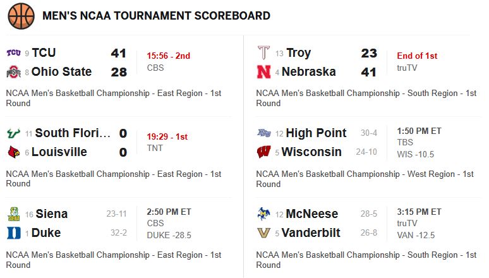Open the Vanderbilt team name link

coord(311,233)
